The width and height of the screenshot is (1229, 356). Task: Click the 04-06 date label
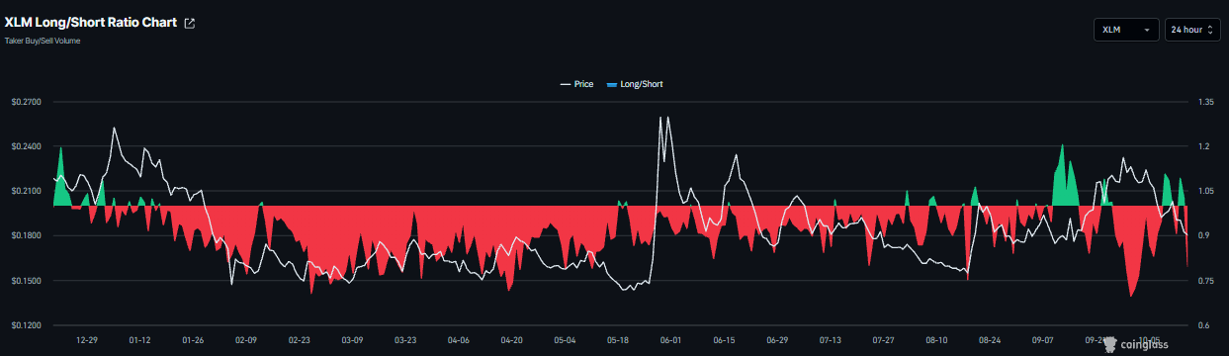coord(458,340)
